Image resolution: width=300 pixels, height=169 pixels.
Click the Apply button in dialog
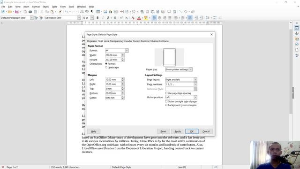pos(178,131)
